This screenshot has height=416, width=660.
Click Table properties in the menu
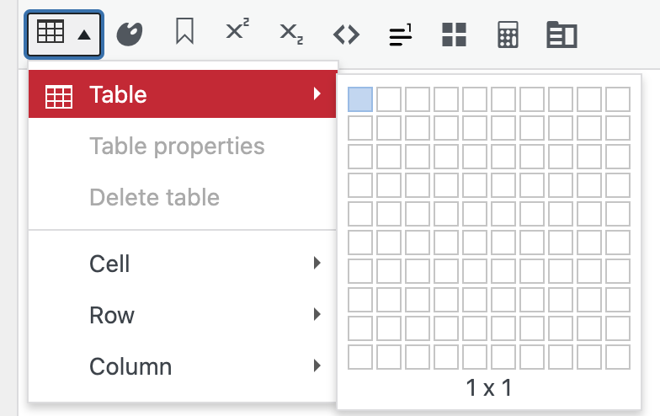177,146
